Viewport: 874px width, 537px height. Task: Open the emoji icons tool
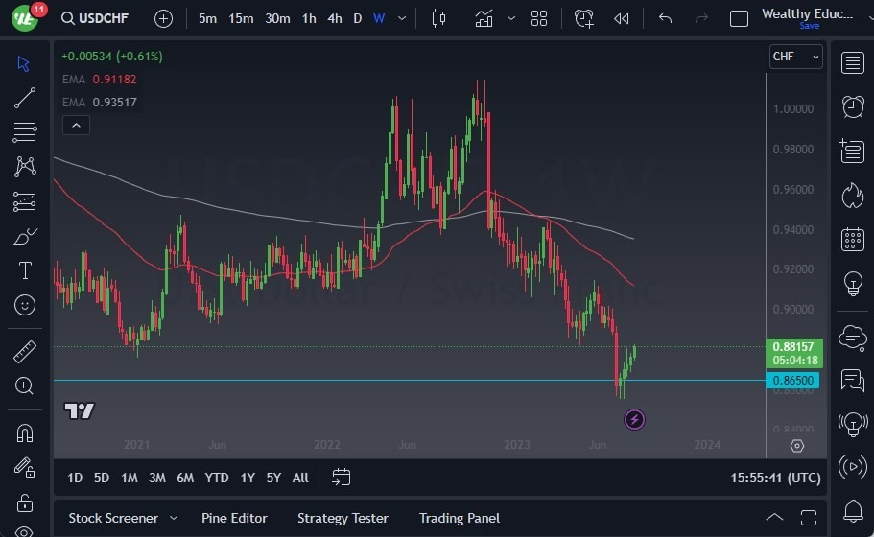pyautogui.click(x=25, y=305)
